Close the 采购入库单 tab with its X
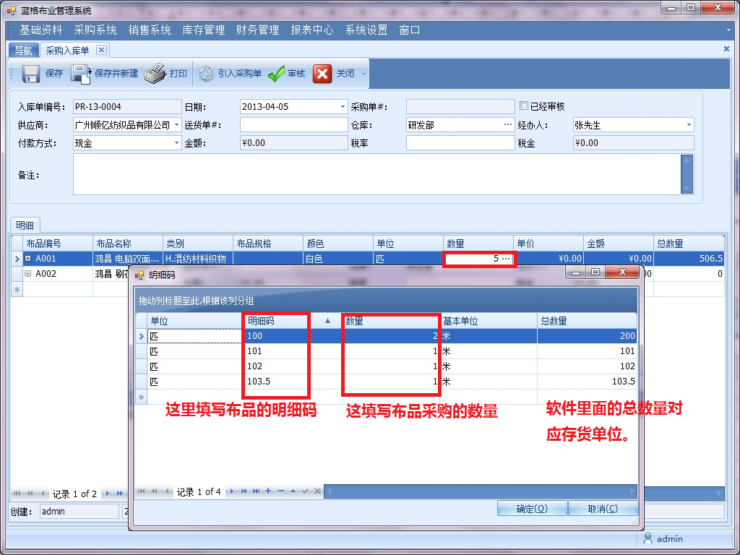 [x=101, y=50]
